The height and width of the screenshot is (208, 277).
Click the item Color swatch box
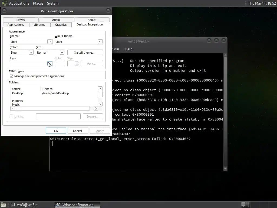coord(60,64)
